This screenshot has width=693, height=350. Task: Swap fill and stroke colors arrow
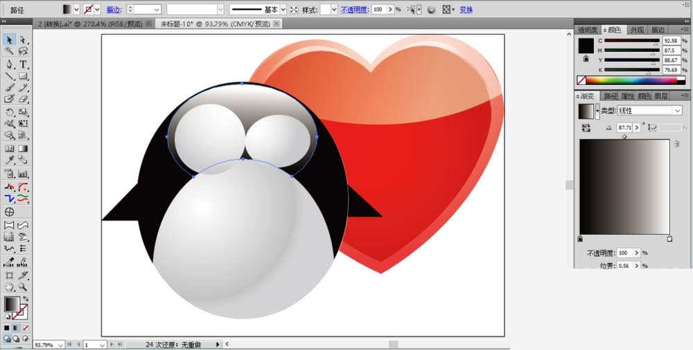point(25,300)
